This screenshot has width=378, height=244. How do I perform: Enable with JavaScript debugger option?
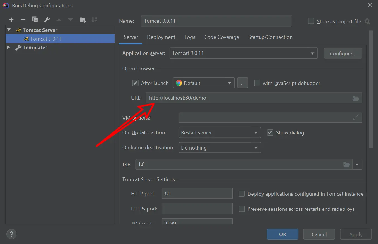pos(257,83)
